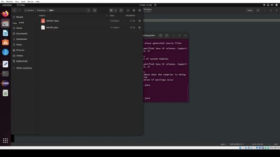This screenshot has height=157, width=280.
Task: Save the file in Text Editor
Action: pos(250,10)
